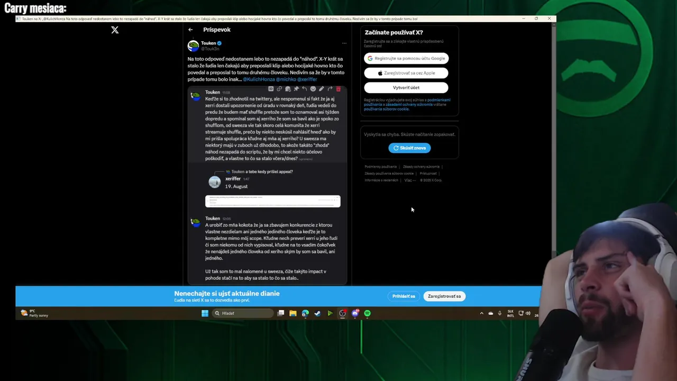
Task: Open the attached Discord screenshot image
Action: click(x=267, y=185)
